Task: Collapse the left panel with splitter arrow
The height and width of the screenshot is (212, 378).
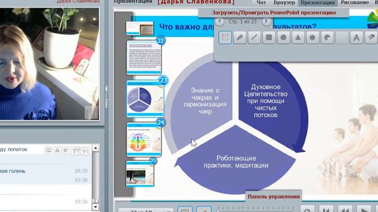Action: click(x=106, y=96)
